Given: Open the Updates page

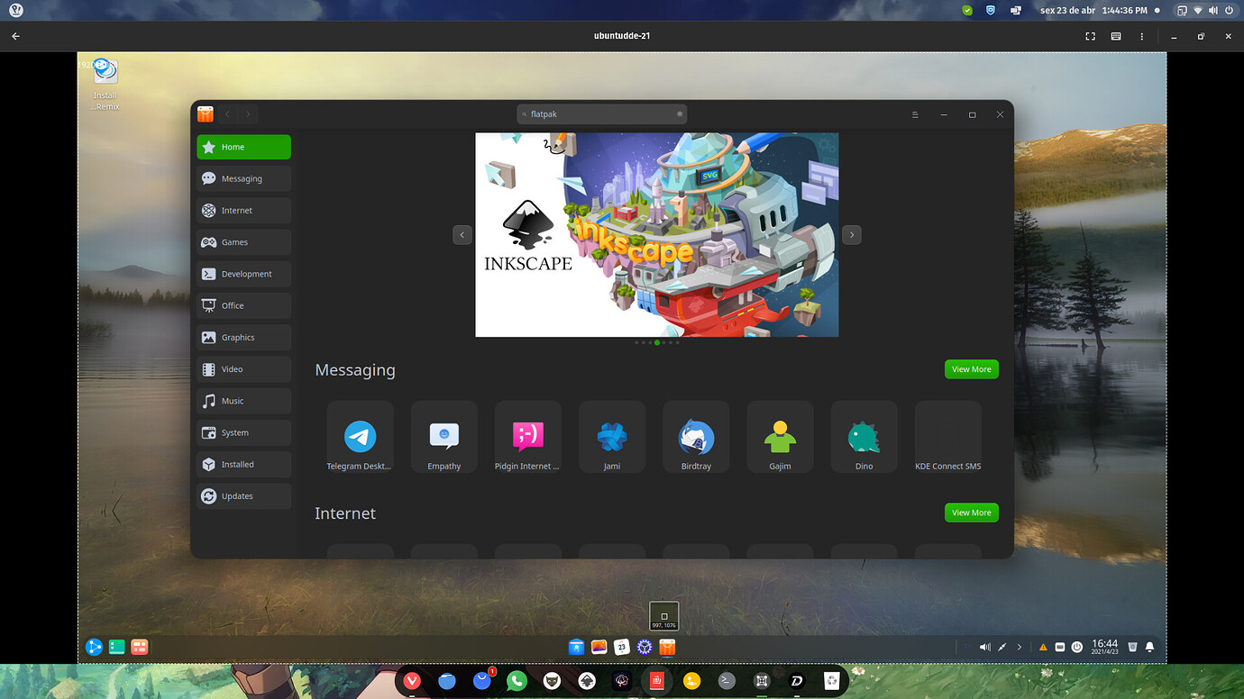Looking at the screenshot, I should pyautogui.click(x=243, y=496).
